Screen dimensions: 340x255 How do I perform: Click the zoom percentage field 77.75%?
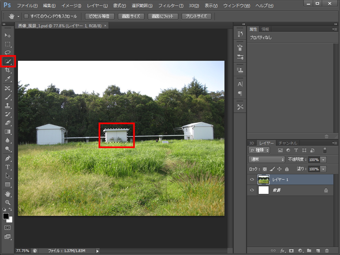23,251
